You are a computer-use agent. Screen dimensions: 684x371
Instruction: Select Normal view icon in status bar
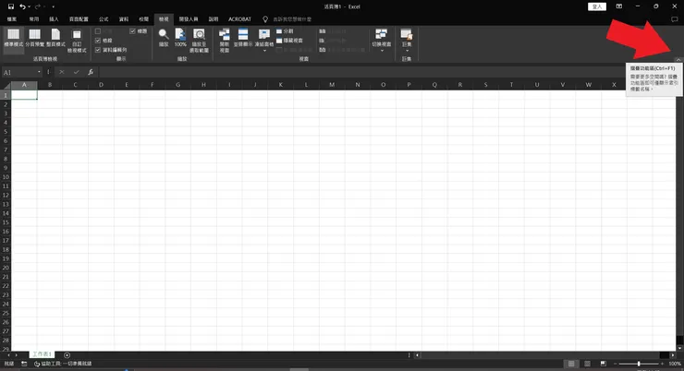point(571,364)
